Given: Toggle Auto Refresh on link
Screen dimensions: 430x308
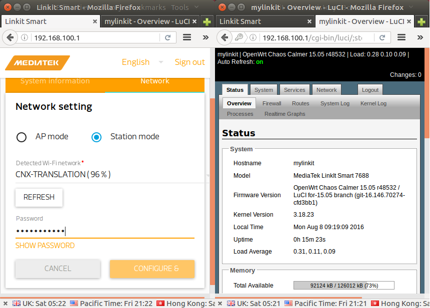Looking at the screenshot, I should click(259, 62).
